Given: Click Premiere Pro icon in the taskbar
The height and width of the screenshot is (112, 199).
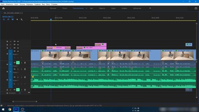Looking at the screenshot, I should tap(16, 109).
